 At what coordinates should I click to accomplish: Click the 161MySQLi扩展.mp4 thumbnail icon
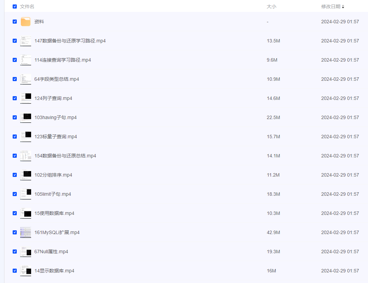(26, 232)
